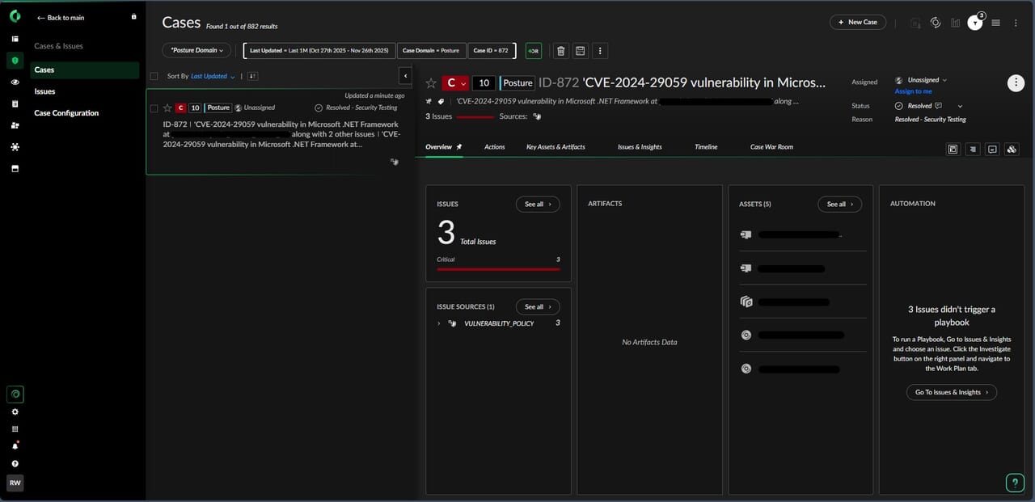The height and width of the screenshot is (502, 1035).
Task: Open notifications bell in left sidebar
Action: (x=15, y=446)
